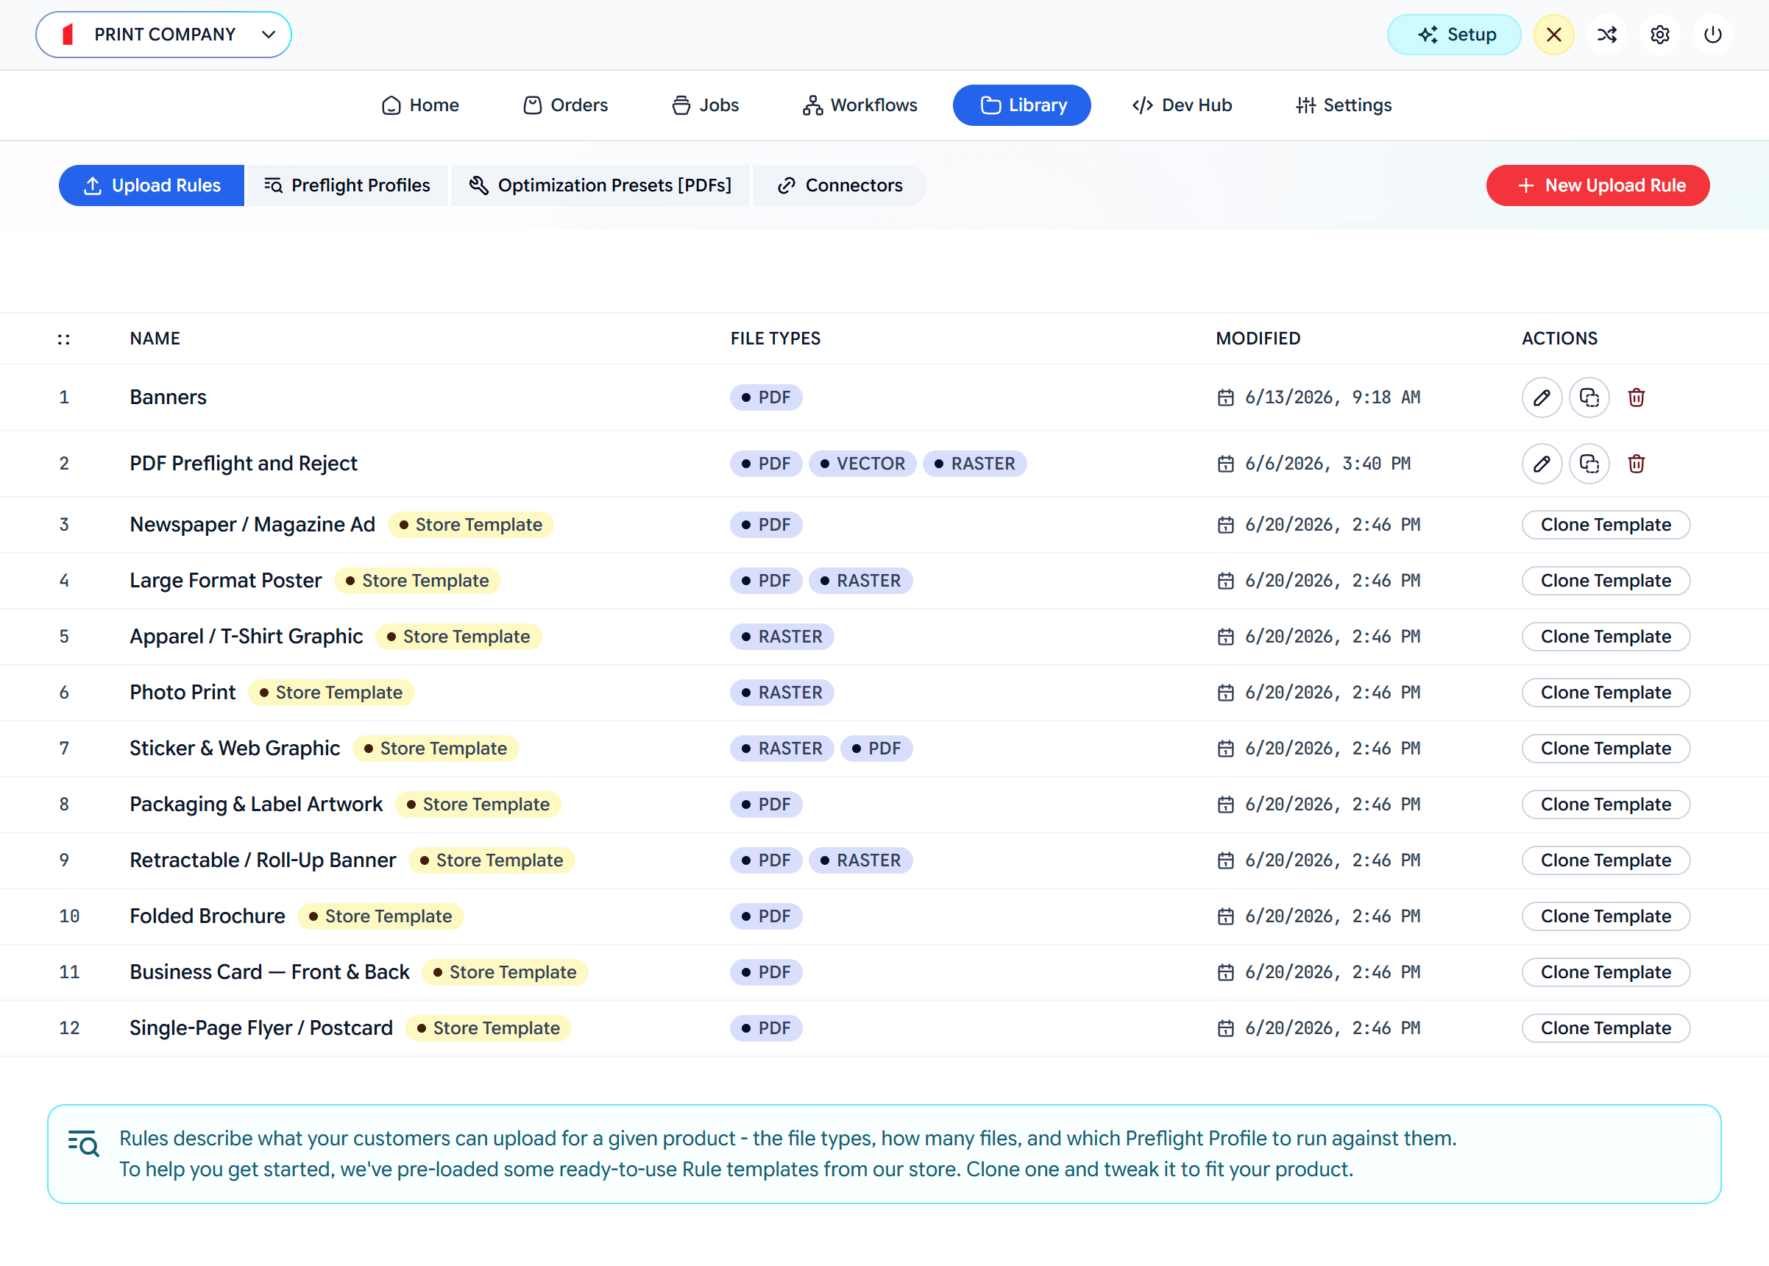1769x1266 pixels.
Task: Clone the Business Card Front & Back template
Action: 1606,972
